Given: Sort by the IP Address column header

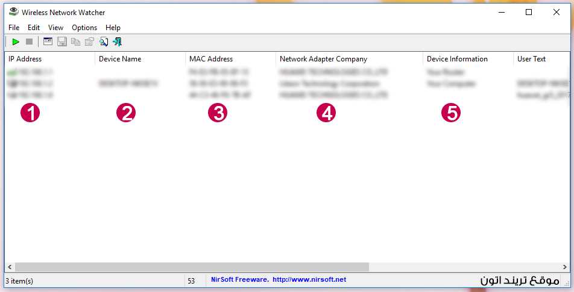Looking at the screenshot, I should (x=50, y=59).
